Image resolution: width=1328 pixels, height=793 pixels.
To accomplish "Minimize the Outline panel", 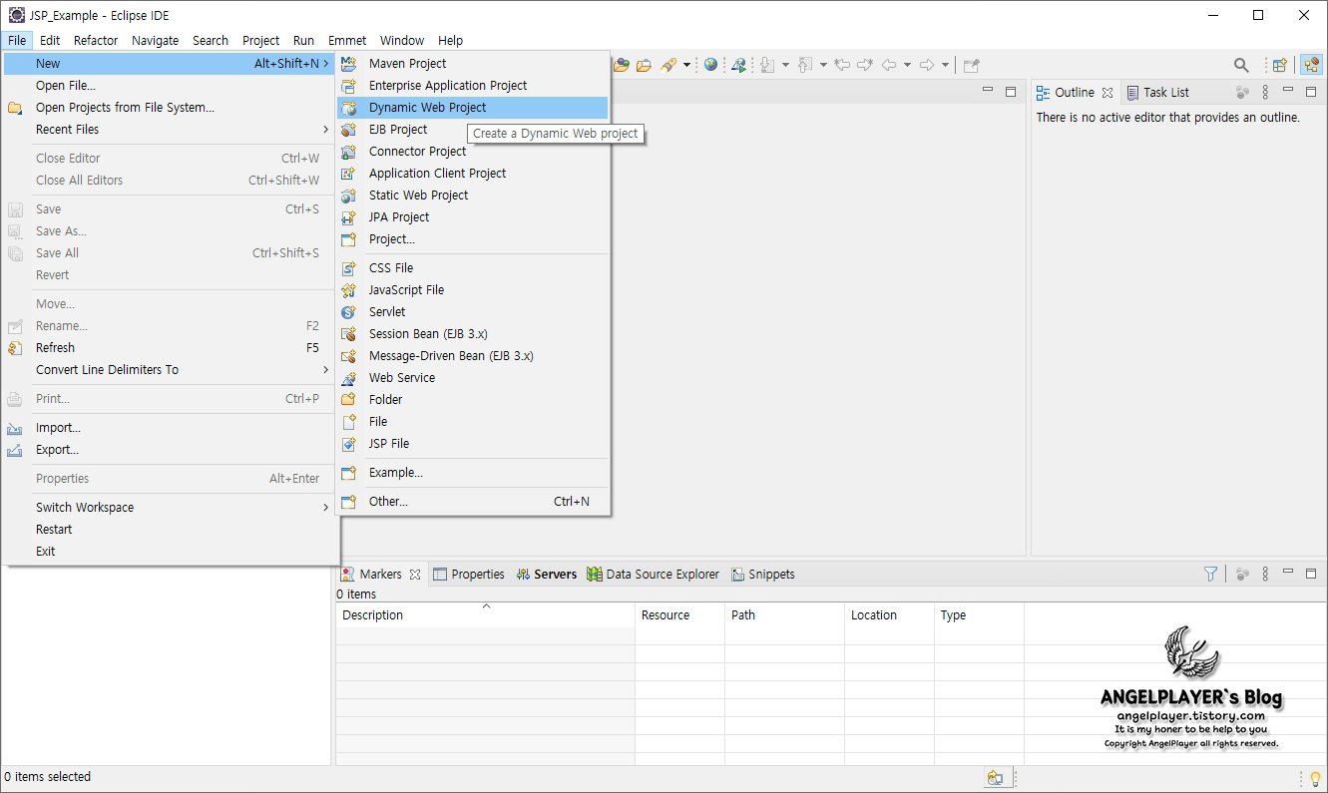I will tap(1287, 91).
